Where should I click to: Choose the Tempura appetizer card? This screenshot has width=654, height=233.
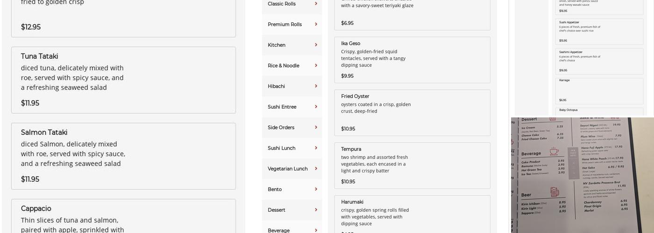(x=412, y=165)
